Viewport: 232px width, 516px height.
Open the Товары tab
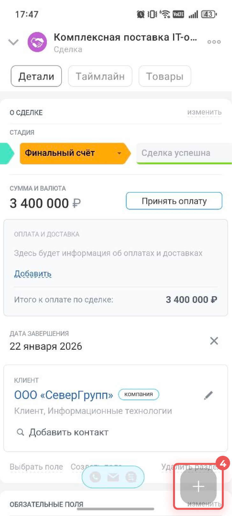point(165,76)
